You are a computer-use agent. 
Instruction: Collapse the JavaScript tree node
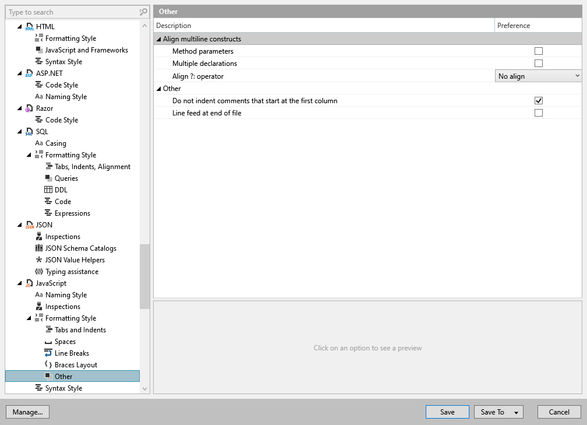tap(20, 283)
